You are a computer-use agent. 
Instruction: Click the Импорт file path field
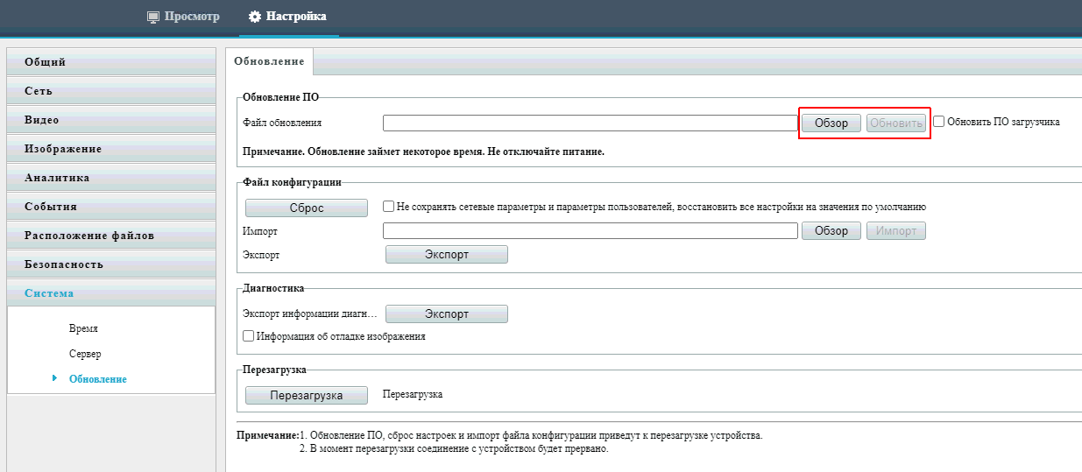(591, 231)
